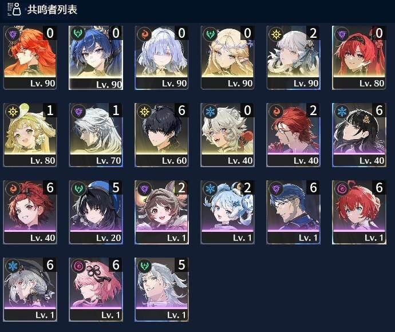395x332 pixels.
Task: Click the Havoc icon on the brown-haired animal-eared card
Action: (144, 189)
